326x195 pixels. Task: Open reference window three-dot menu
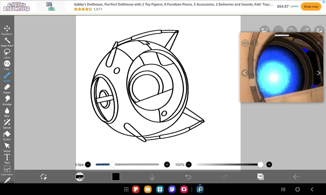point(255,43)
